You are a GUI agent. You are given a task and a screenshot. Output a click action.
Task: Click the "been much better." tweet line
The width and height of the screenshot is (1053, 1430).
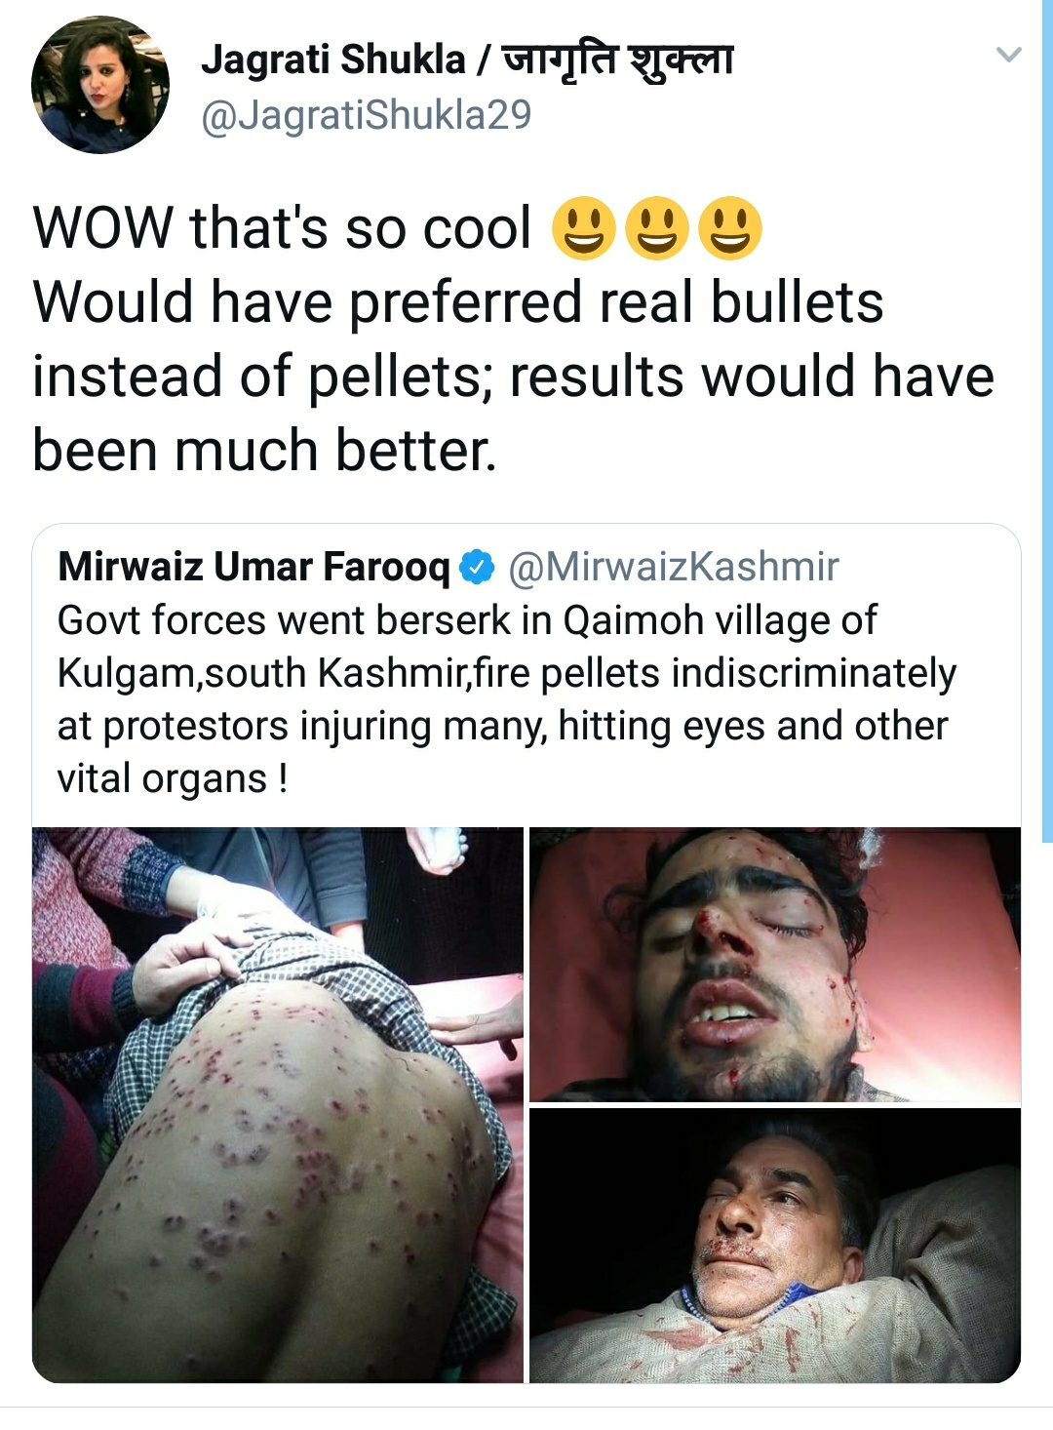tap(265, 451)
